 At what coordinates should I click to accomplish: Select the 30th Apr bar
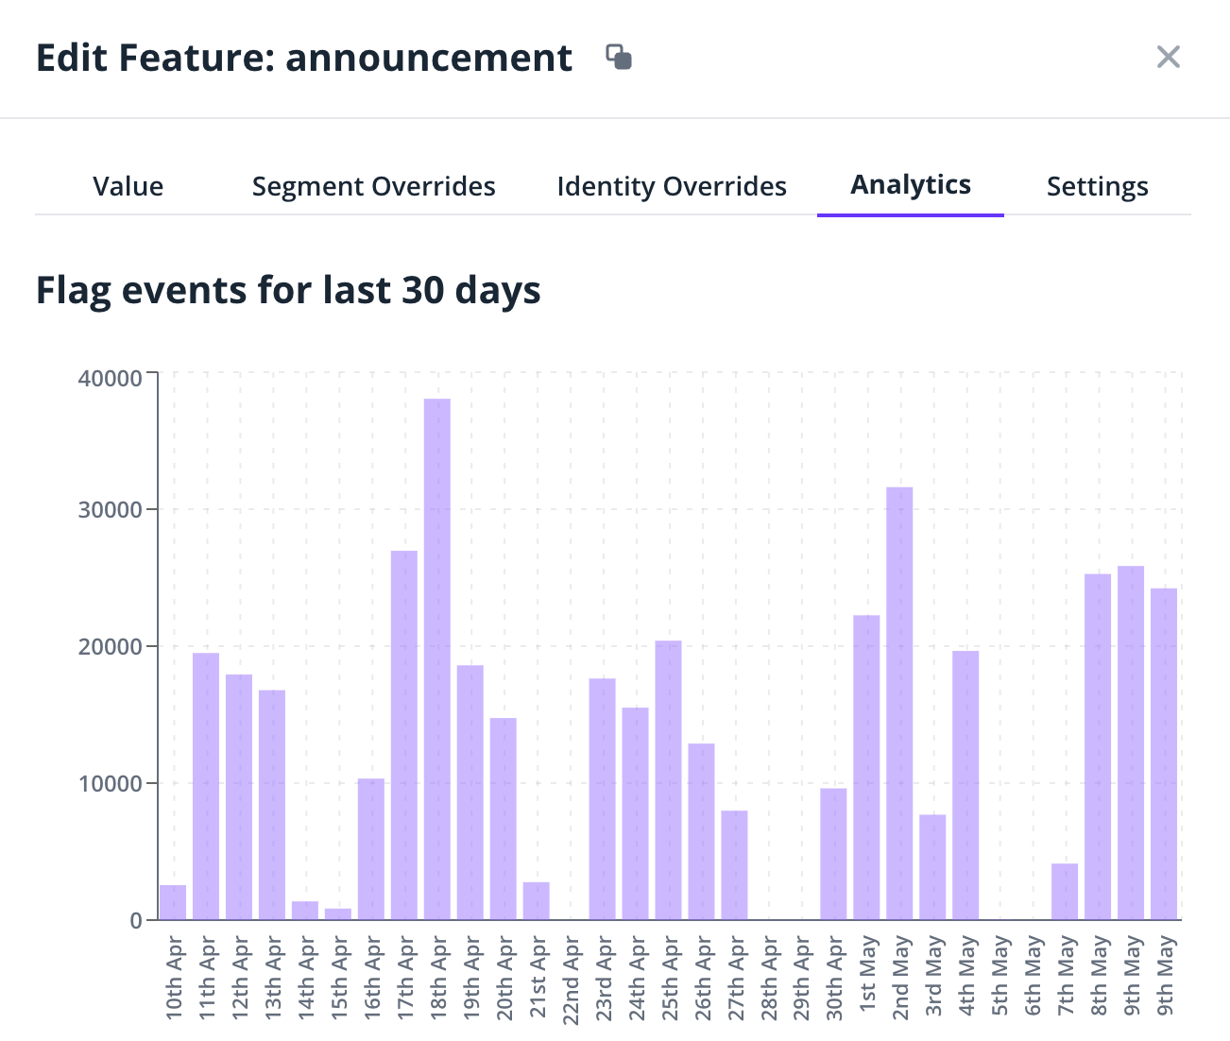833,854
